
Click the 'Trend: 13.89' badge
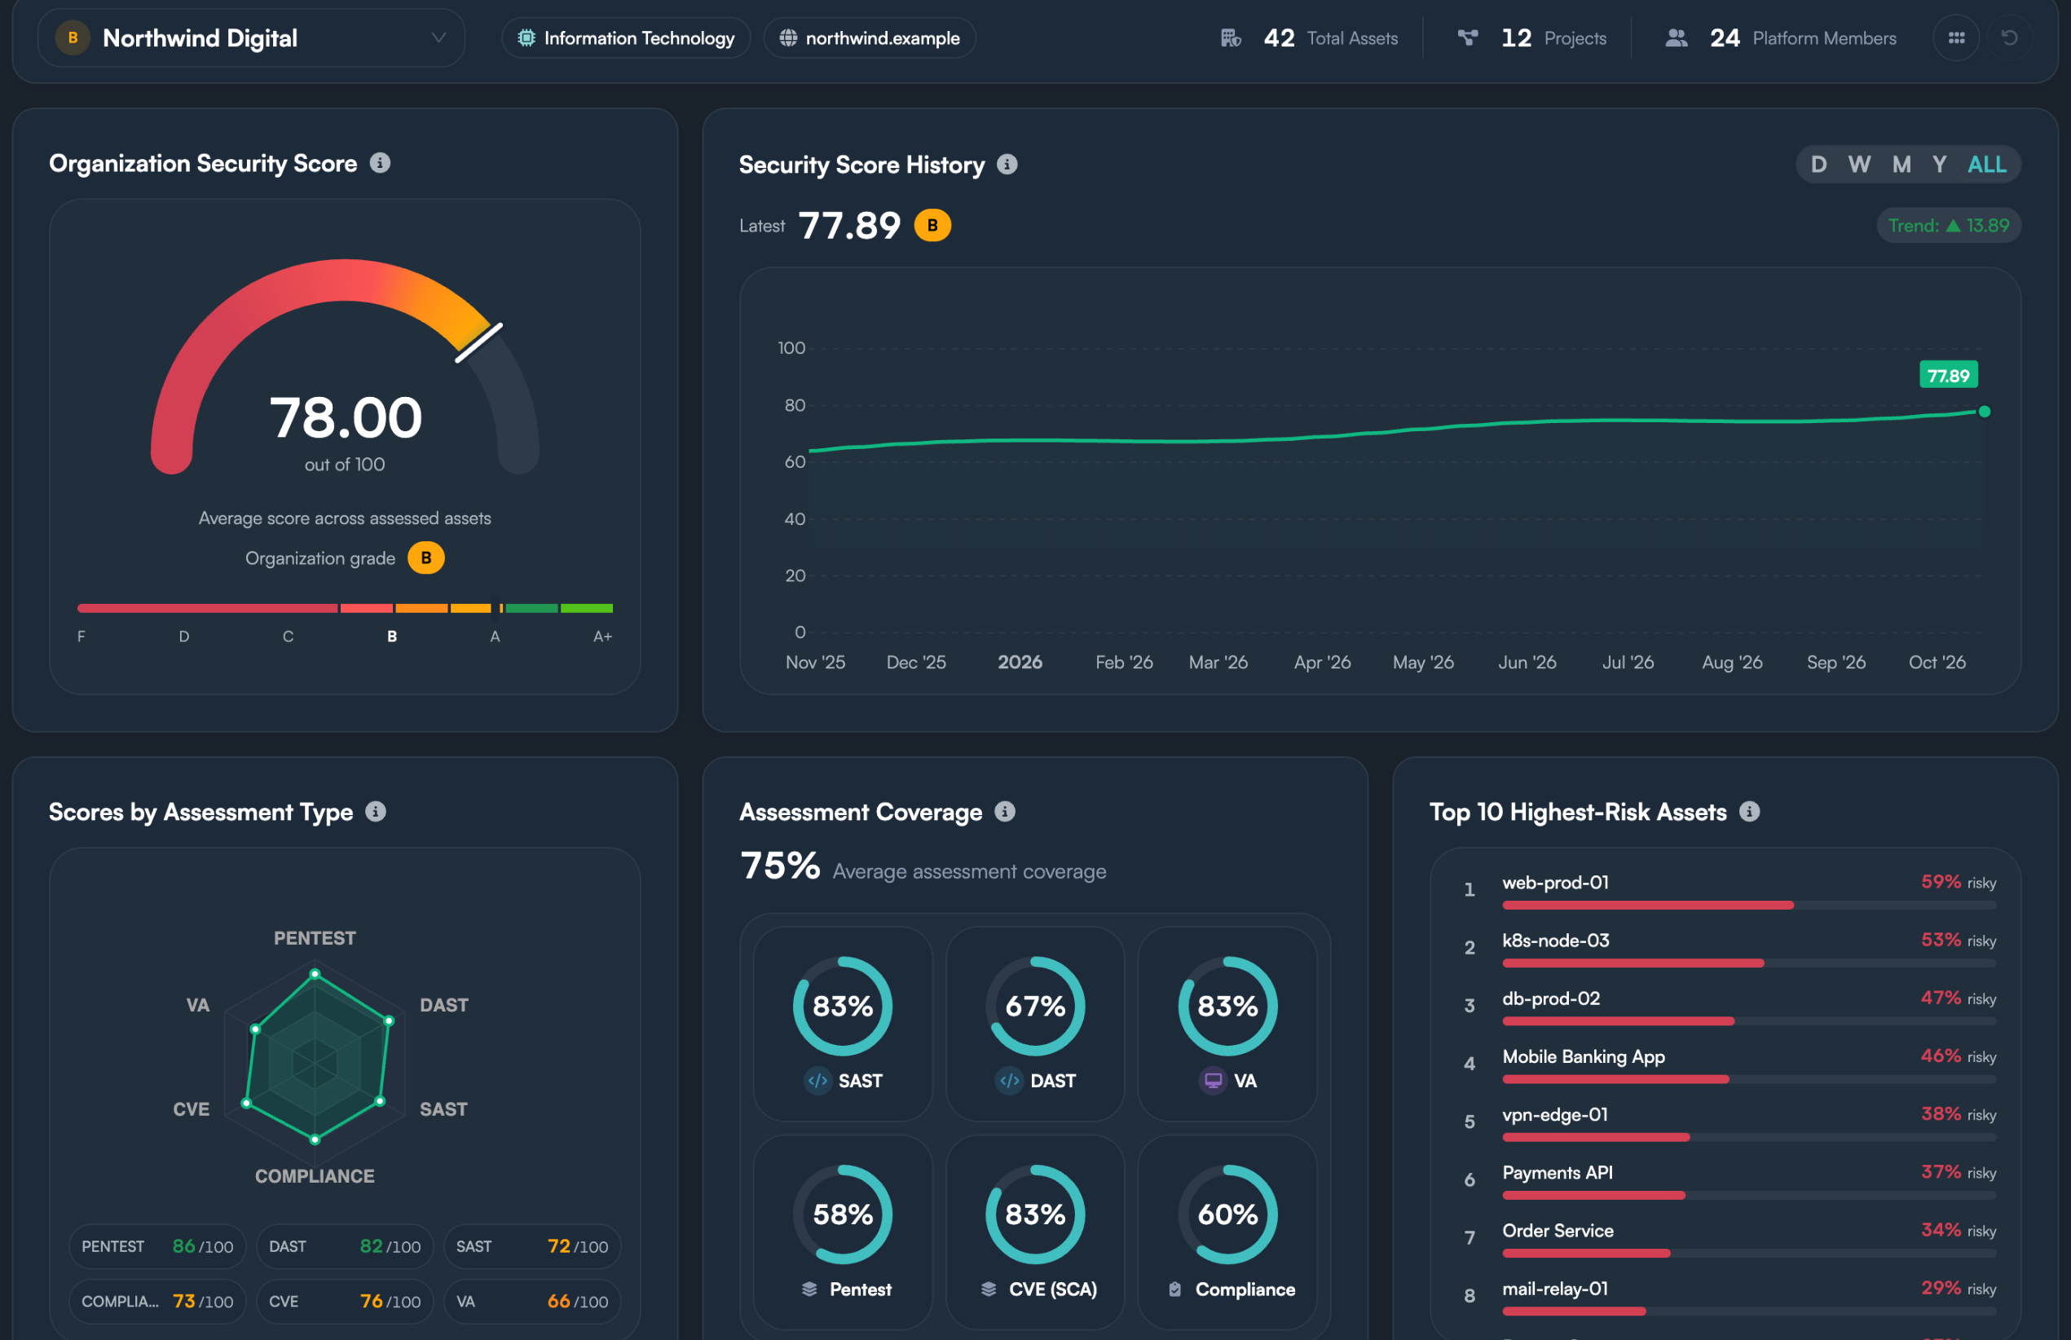(x=1949, y=225)
